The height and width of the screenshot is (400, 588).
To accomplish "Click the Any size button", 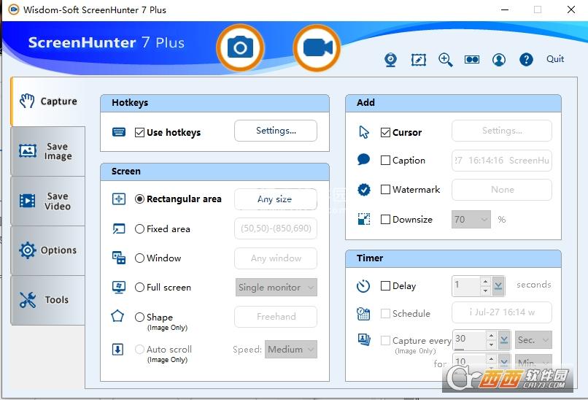I will click(x=276, y=199).
